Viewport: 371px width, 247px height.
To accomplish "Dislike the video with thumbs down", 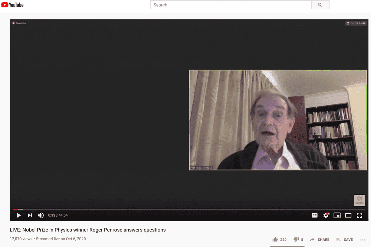I will pyautogui.click(x=296, y=240).
